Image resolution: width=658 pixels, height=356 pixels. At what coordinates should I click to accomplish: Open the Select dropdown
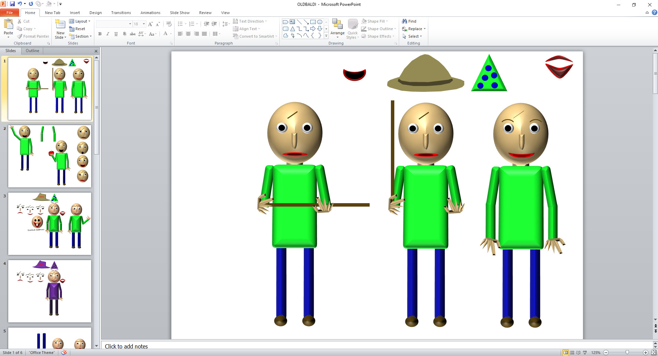tap(412, 36)
